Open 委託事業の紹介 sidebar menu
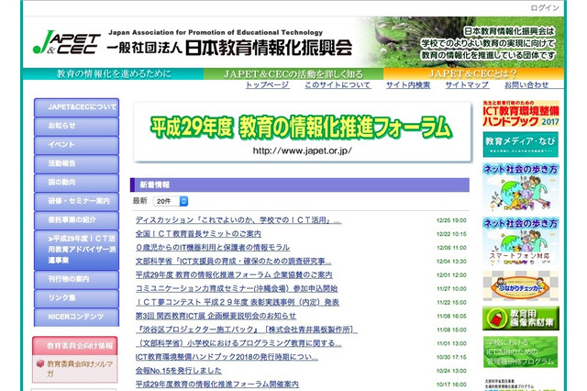Image resolution: width=587 pixels, height=391 pixels. [x=76, y=220]
